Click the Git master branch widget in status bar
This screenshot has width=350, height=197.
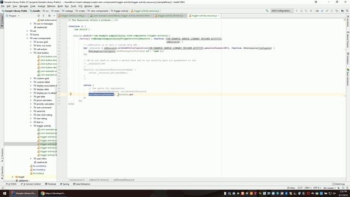329,188
